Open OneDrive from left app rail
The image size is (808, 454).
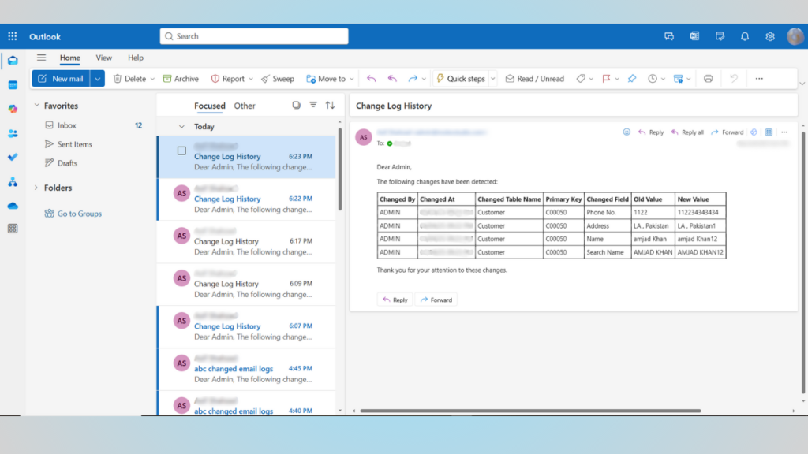pyautogui.click(x=13, y=205)
